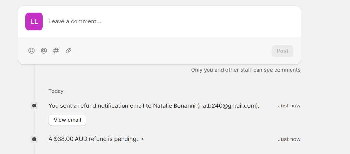Click the bullet marker beside refund email event
350x154 pixels.
point(34,106)
